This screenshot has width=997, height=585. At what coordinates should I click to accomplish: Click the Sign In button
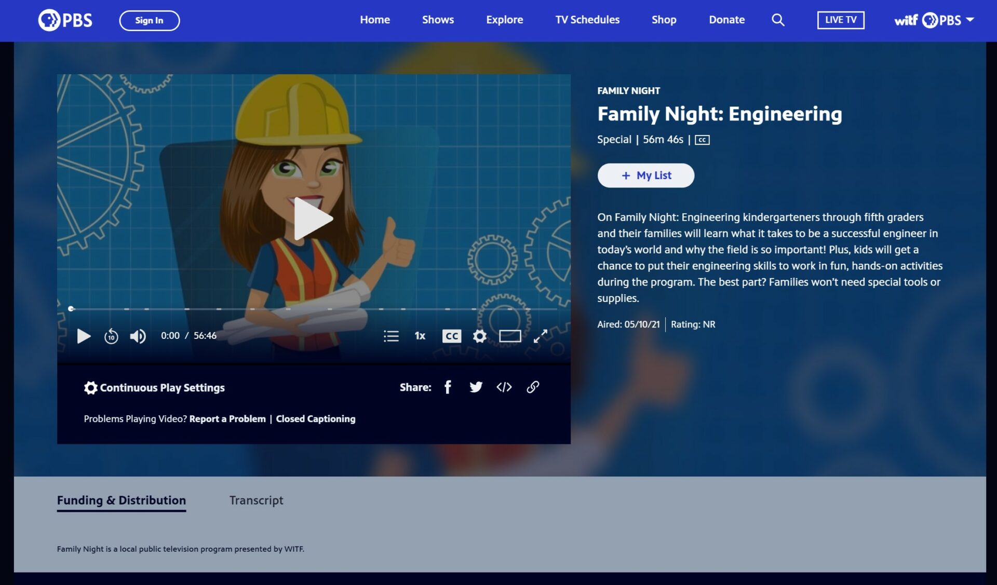[x=150, y=20]
